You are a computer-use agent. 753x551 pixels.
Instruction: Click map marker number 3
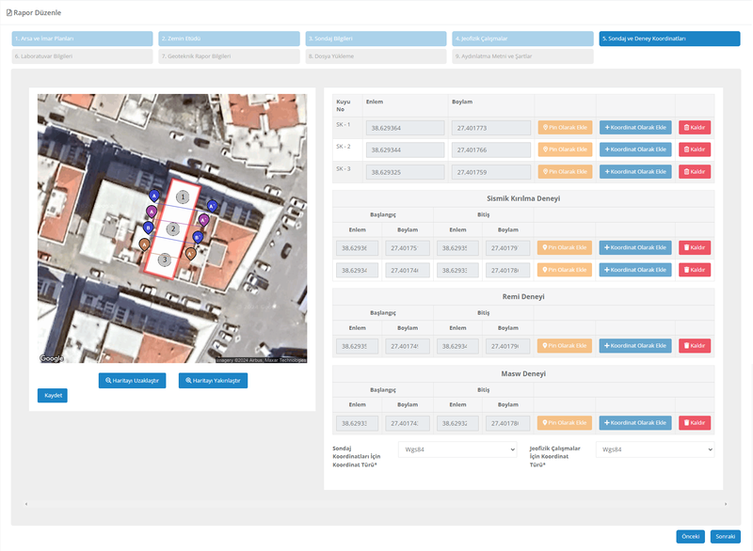165,260
